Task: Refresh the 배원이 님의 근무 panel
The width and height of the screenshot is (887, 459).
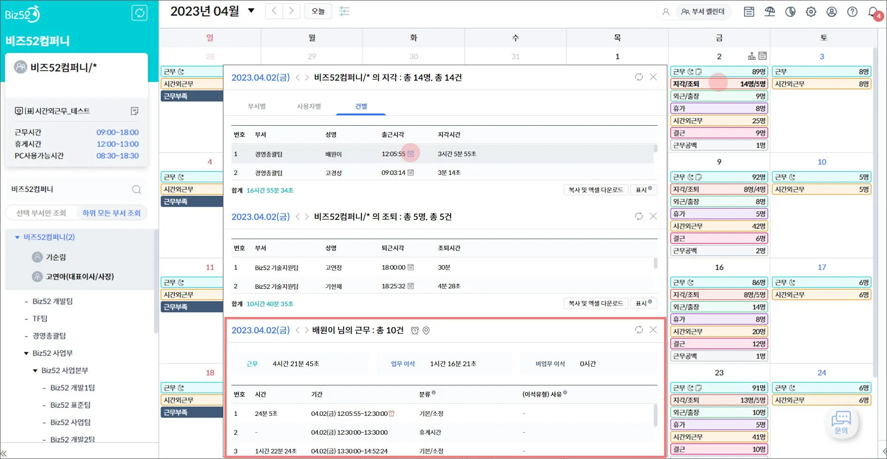Action: point(639,330)
